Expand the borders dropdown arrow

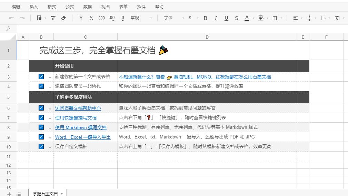tap(281, 18)
